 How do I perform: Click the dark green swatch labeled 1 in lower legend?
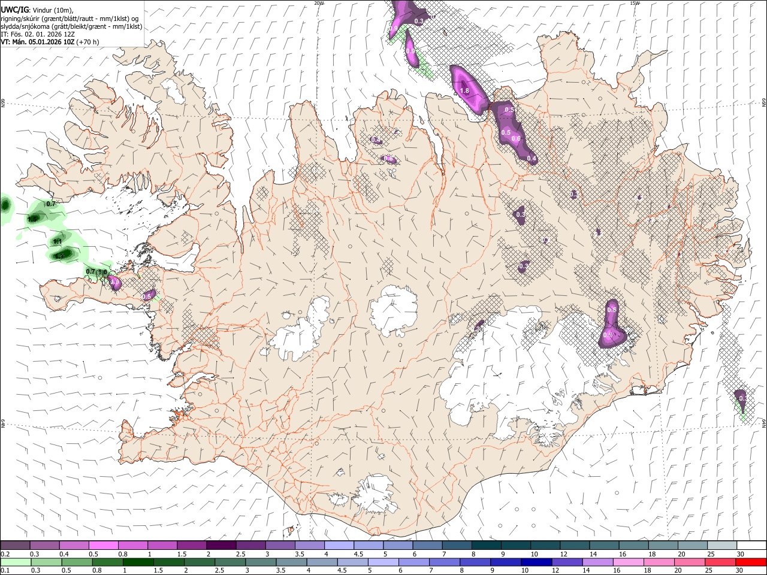point(138,562)
